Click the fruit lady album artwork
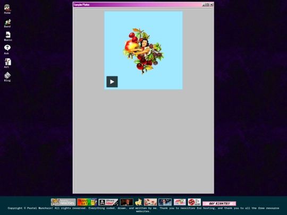This screenshot has width=287, height=215. 143,50
